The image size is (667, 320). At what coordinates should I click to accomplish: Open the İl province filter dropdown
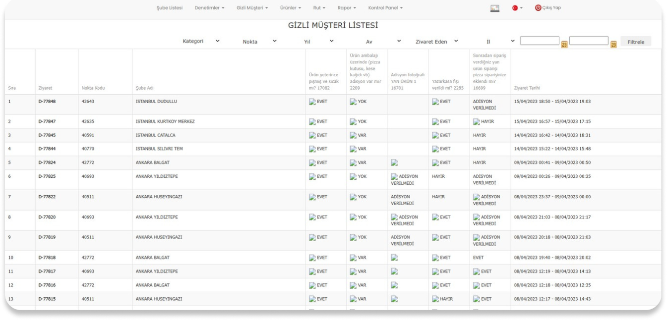pos(500,42)
